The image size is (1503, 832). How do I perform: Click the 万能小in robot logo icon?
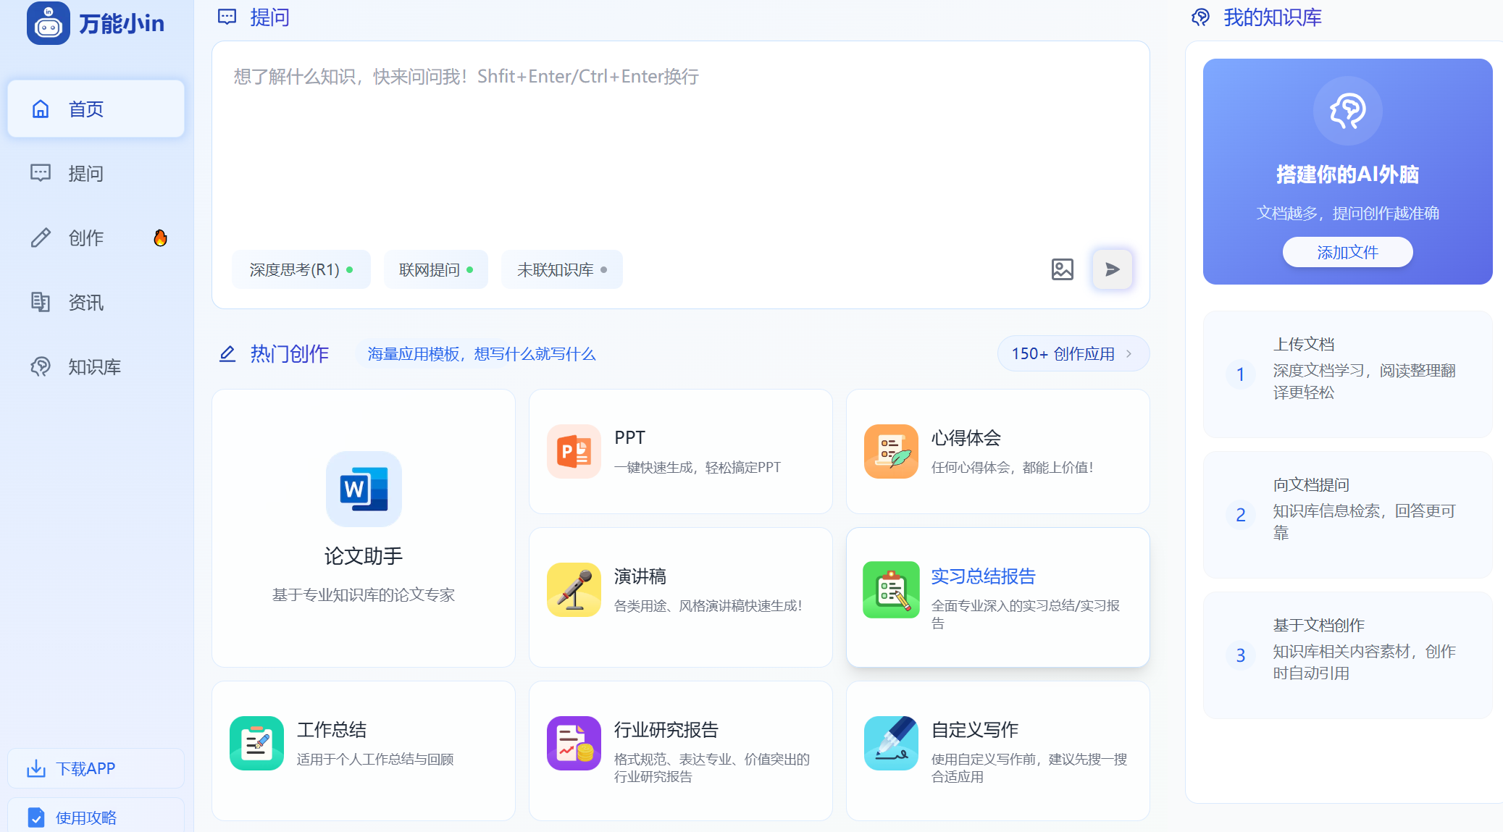[49, 23]
